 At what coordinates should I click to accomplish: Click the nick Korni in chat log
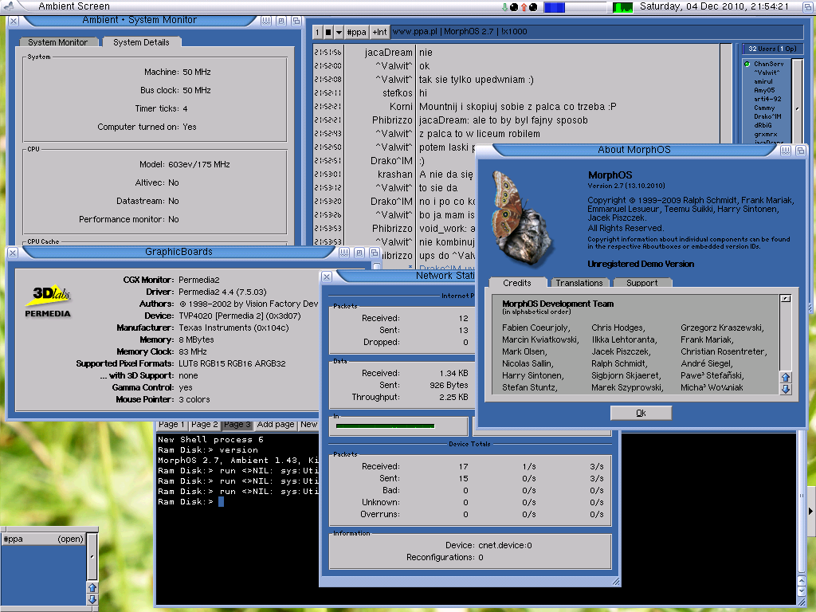tap(401, 107)
